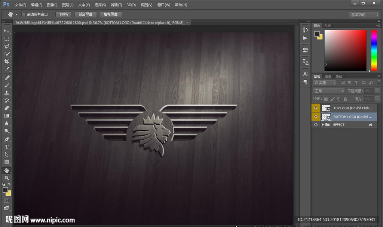This screenshot has width=383, height=227.
Task: Open the Character panel from the dock
Action: coord(305,74)
